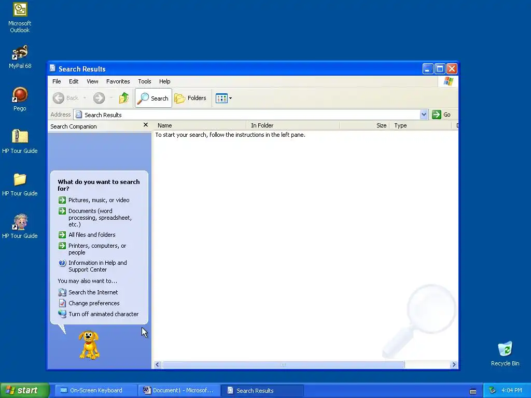The width and height of the screenshot is (531, 398).
Task: Open the Favorites menu
Action: [x=118, y=81]
